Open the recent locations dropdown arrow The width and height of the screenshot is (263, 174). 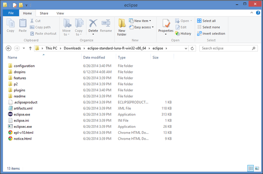24,48
